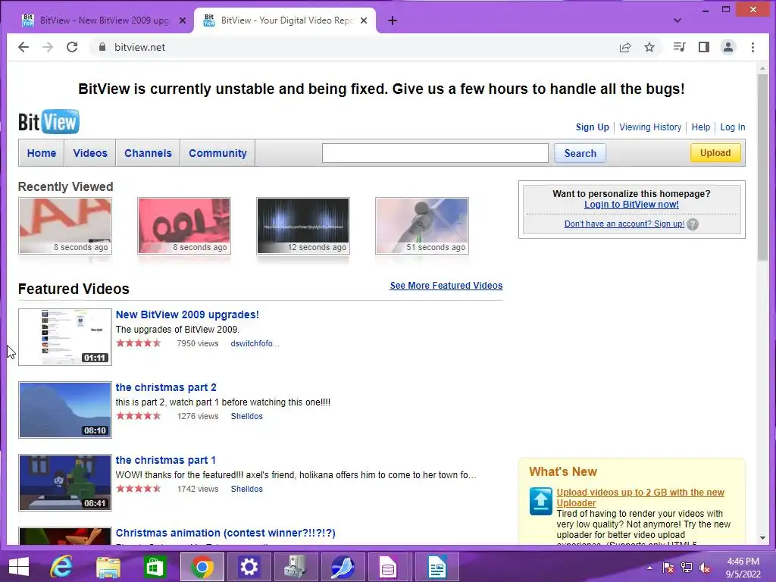Click the page vertical scrollbar thumb

pos(762,167)
